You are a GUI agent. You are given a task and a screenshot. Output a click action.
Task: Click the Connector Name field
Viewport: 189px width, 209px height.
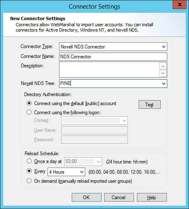[x=113, y=57]
